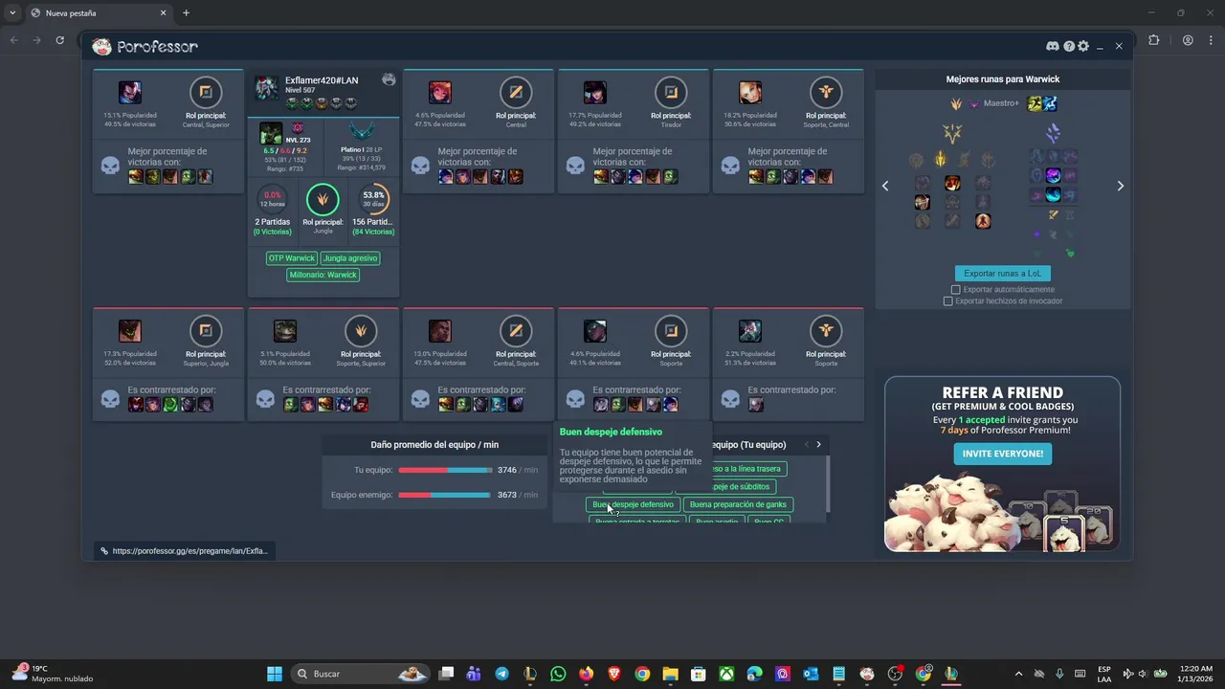Go to next rune page arrow
Screen dimensions: 1225x689
[x=1120, y=186]
